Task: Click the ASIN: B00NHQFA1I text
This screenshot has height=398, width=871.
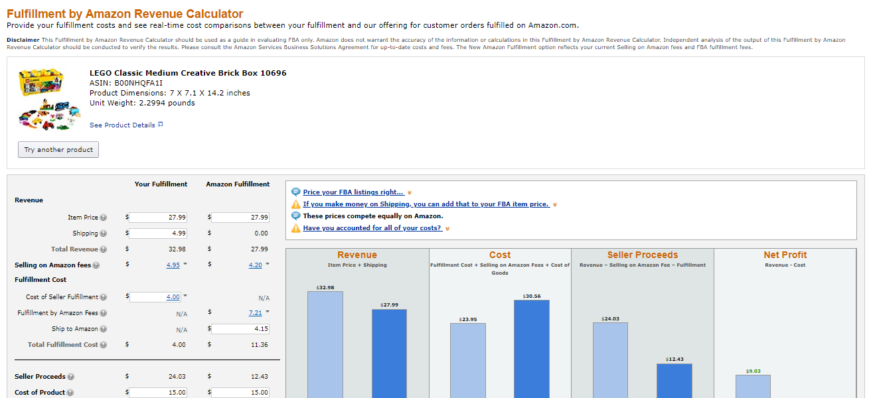Action: [x=126, y=83]
